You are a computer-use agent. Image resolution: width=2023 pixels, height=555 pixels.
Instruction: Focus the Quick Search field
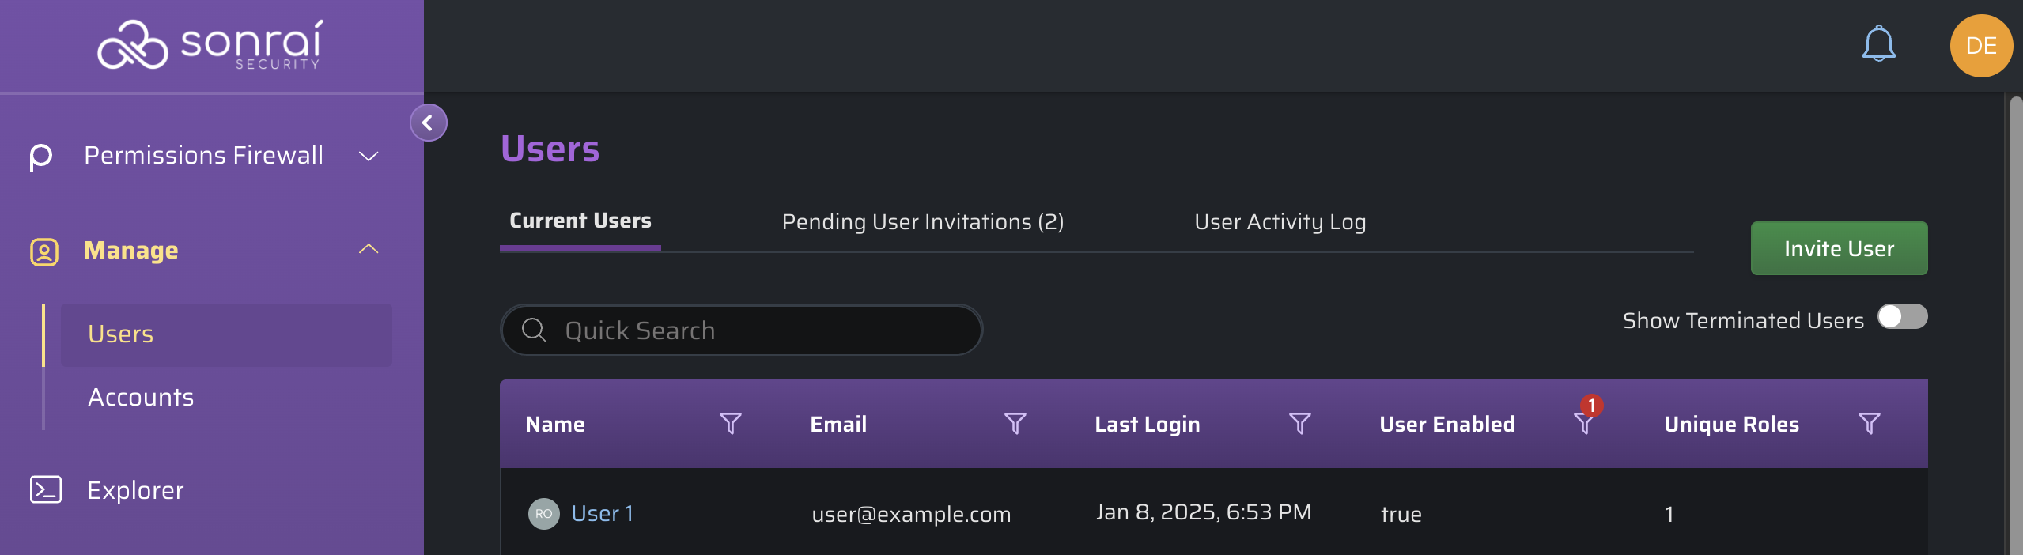click(x=741, y=330)
